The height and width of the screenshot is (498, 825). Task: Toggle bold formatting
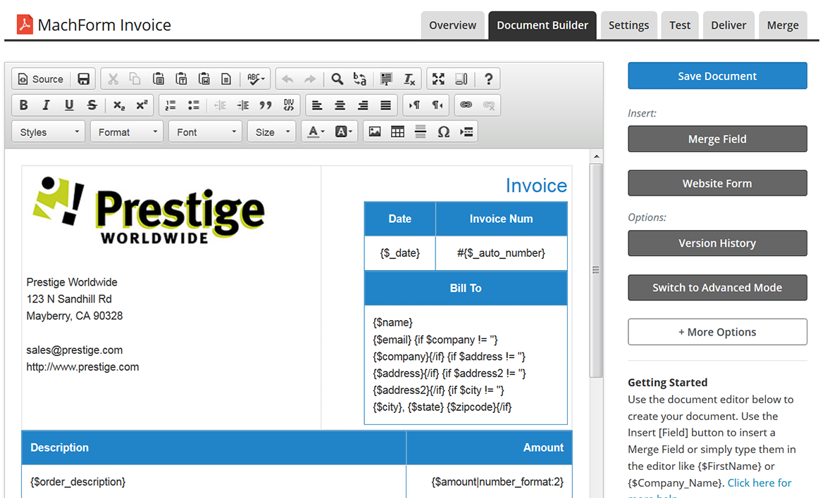[24, 105]
